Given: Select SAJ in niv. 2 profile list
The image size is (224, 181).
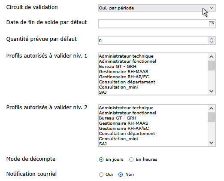Looking at the screenshot, I should [x=103, y=144].
